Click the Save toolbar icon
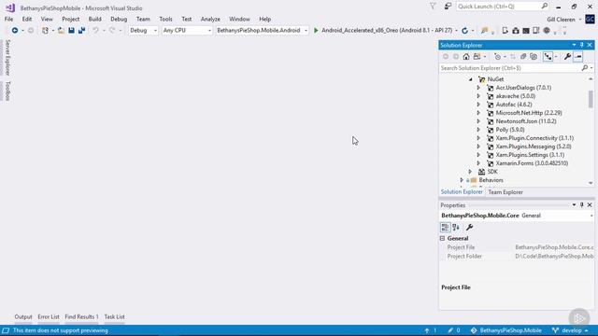 71,30
